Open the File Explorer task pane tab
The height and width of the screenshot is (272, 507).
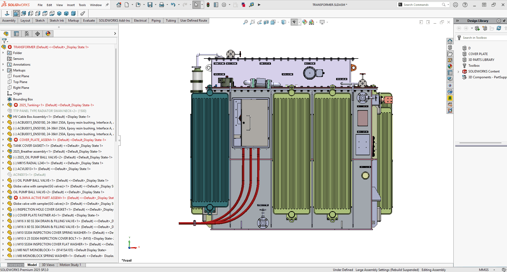click(450, 54)
